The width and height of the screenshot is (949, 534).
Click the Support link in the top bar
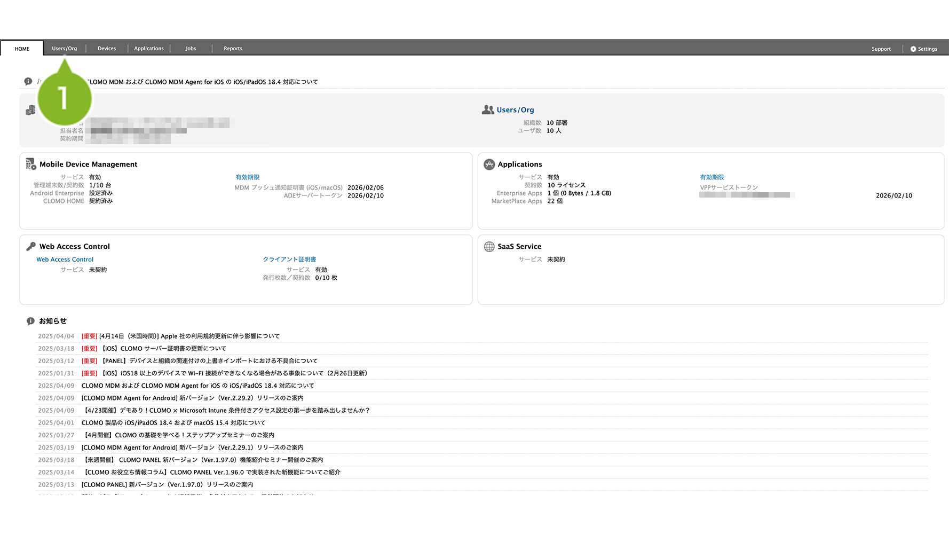(881, 49)
